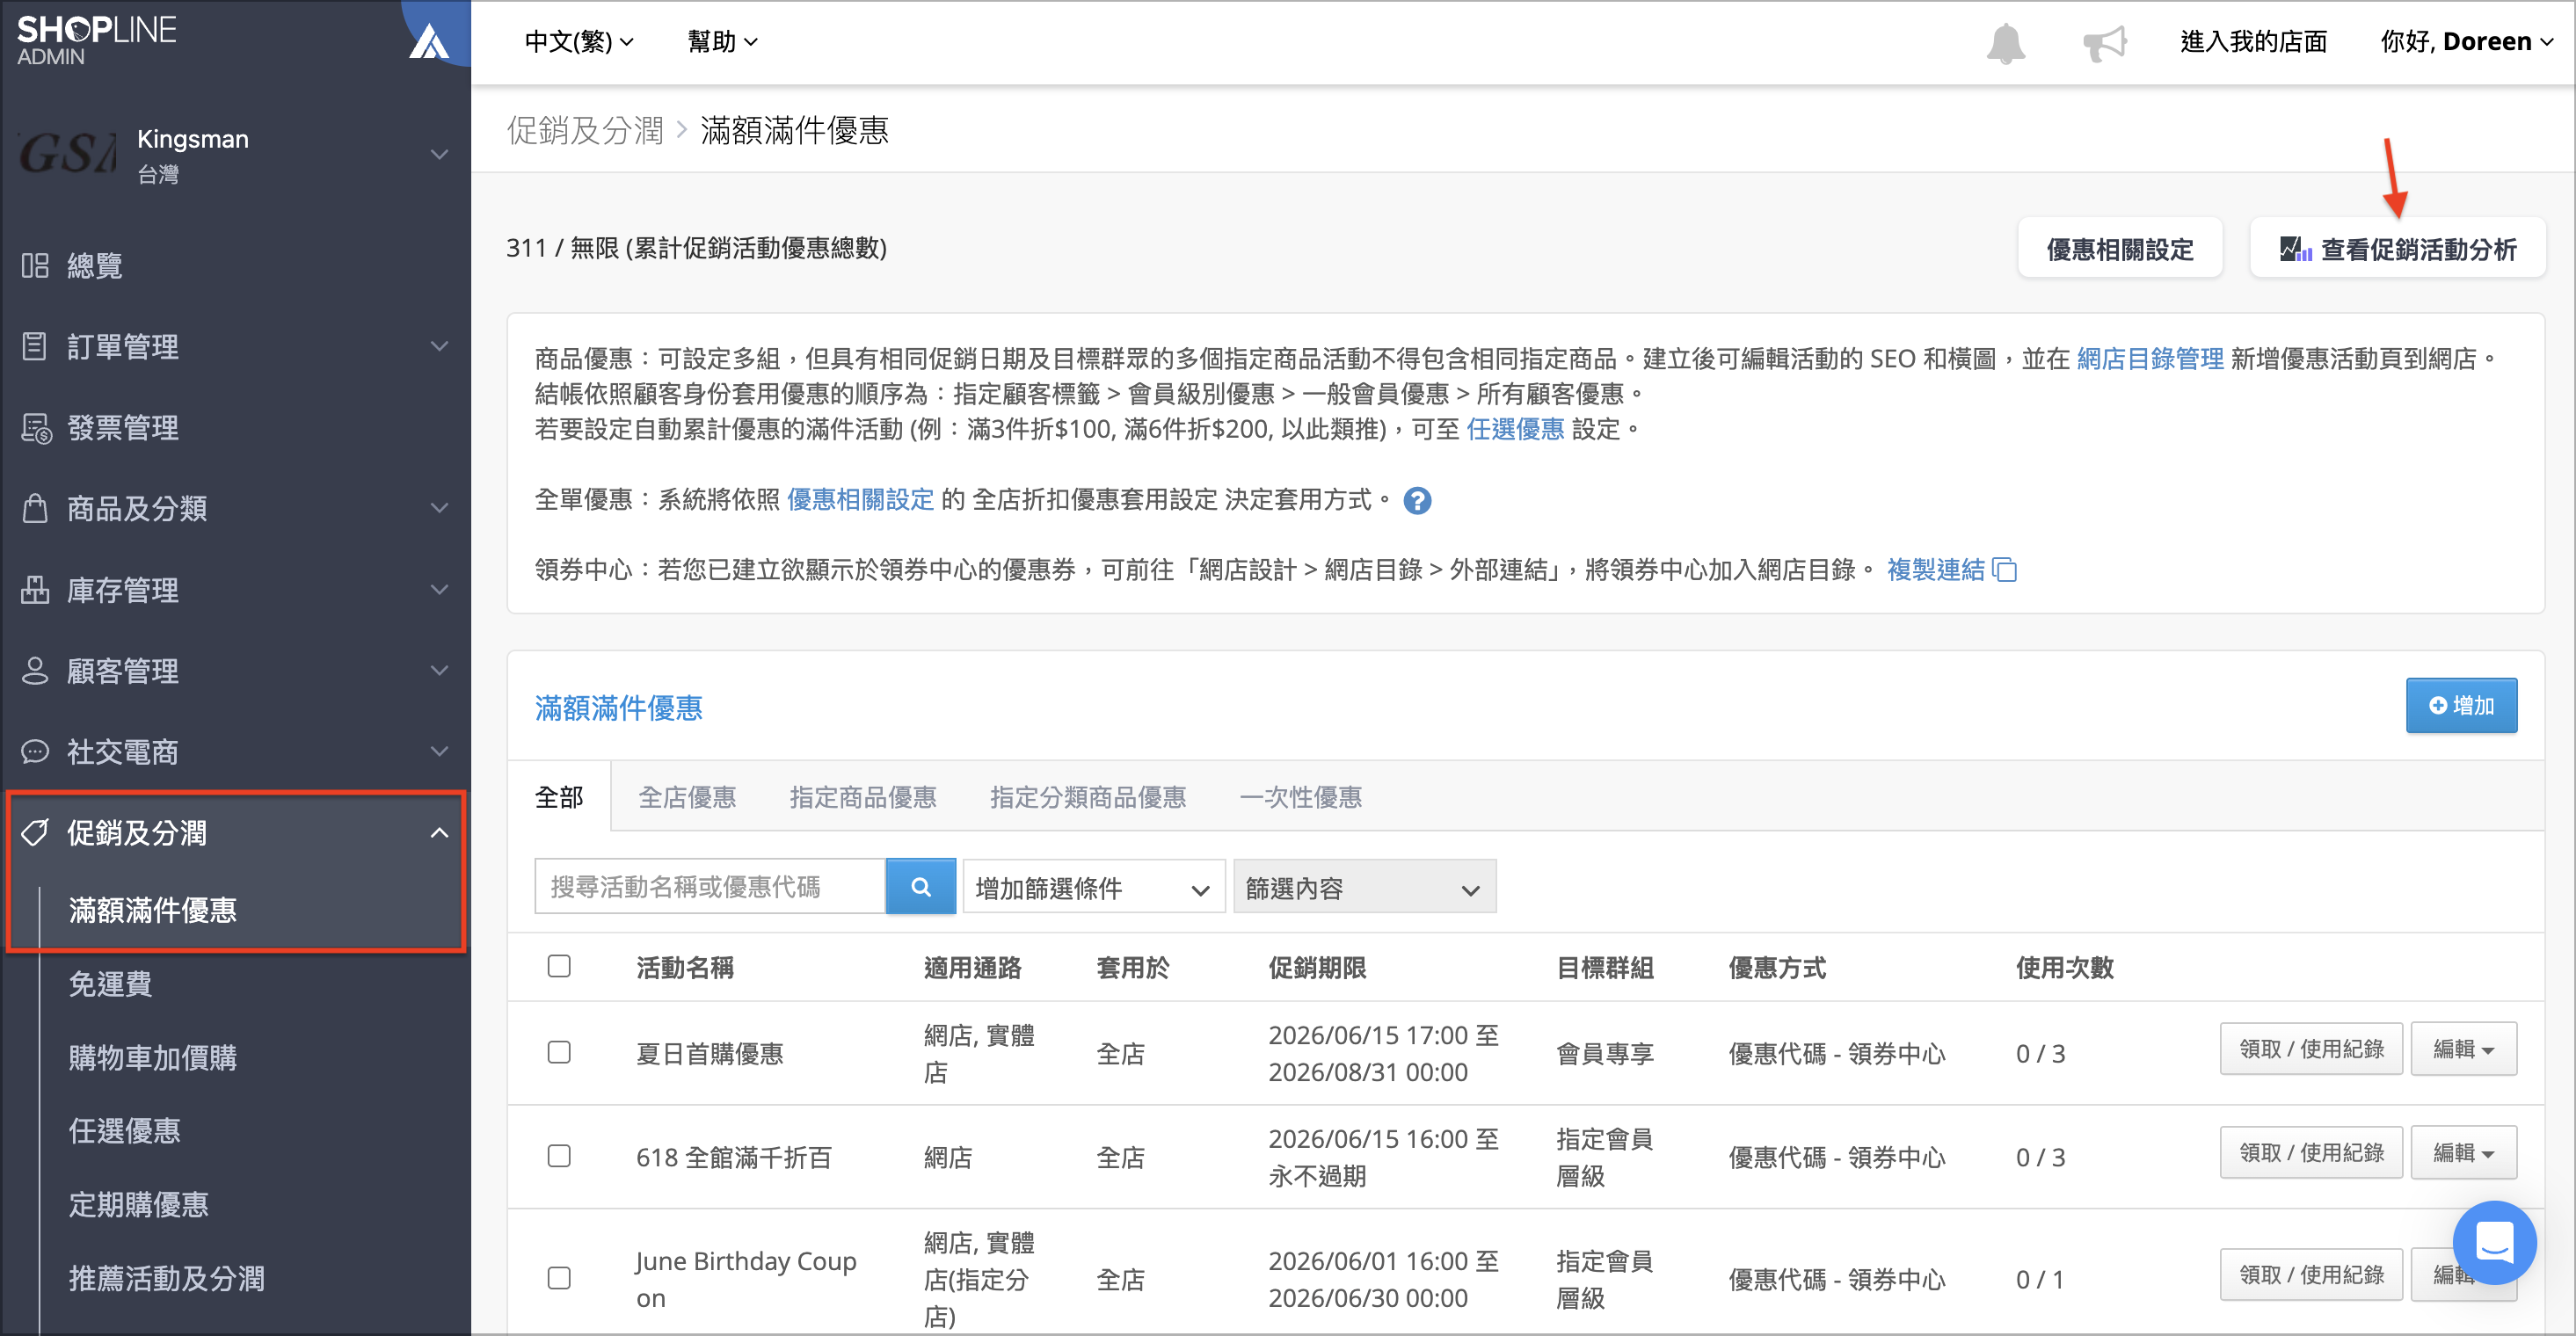
Task: Click 領取 / 使用紀錄 for 618 全館滿千折百
Action: coord(2311,1153)
